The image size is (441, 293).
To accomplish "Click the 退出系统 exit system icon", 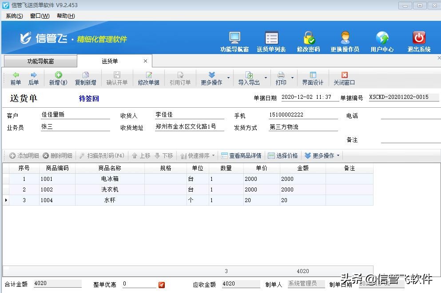I will point(418,40).
